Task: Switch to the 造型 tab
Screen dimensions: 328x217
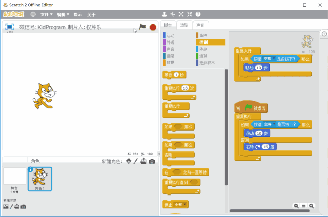Action: click(184, 25)
